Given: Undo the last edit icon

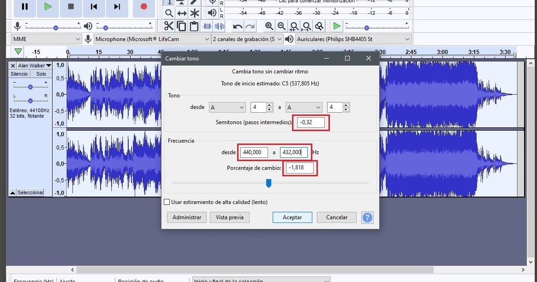Looking at the screenshot, I should tap(236, 26).
